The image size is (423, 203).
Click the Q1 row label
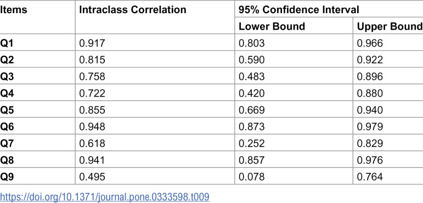[x=7, y=43]
